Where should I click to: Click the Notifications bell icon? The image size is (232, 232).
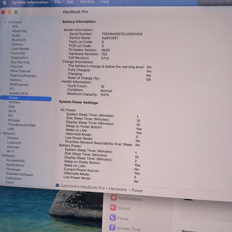pos(114,197)
